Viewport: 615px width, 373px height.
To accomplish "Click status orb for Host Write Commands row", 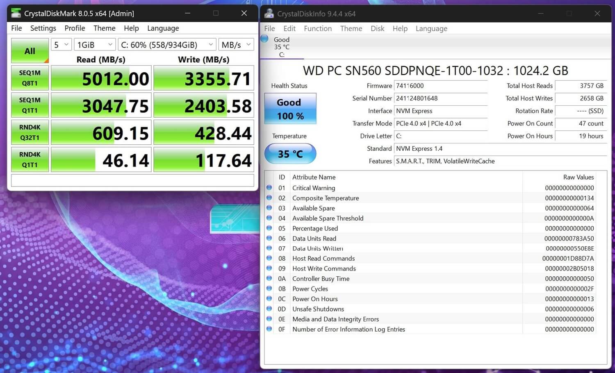I will pyautogui.click(x=269, y=268).
